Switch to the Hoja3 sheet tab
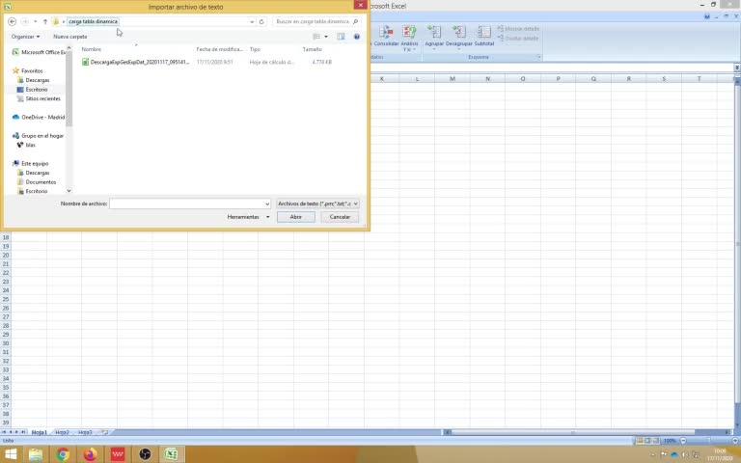The image size is (741, 463). point(85,432)
